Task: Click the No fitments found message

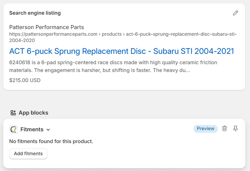Action: pos(51,141)
